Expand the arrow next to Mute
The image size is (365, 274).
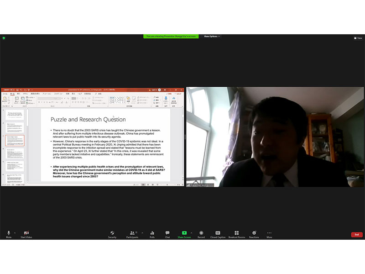[x=15, y=232]
